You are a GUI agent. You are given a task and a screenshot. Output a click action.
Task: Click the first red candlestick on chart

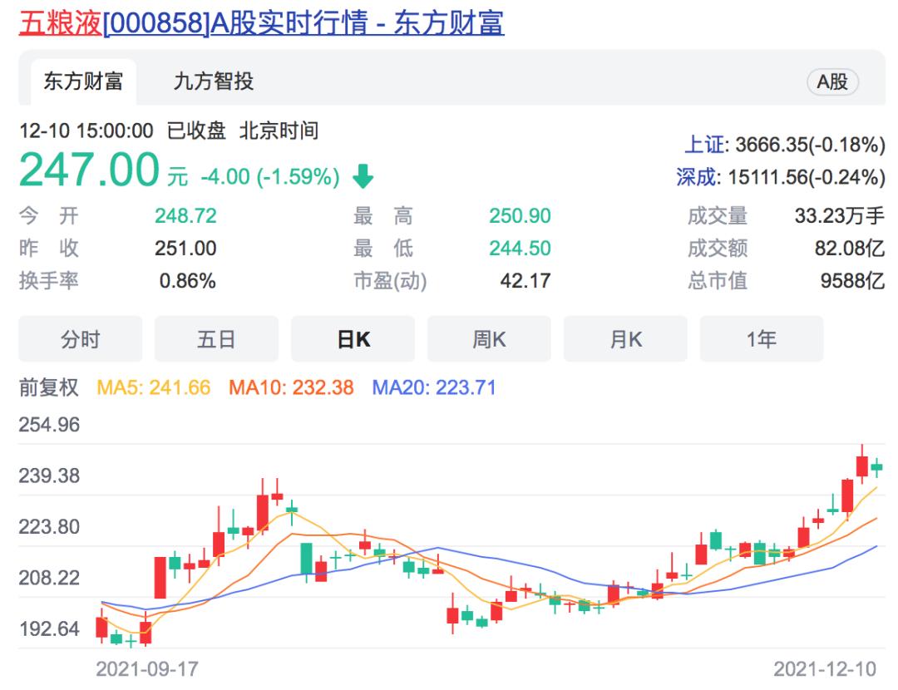[102, 626]
